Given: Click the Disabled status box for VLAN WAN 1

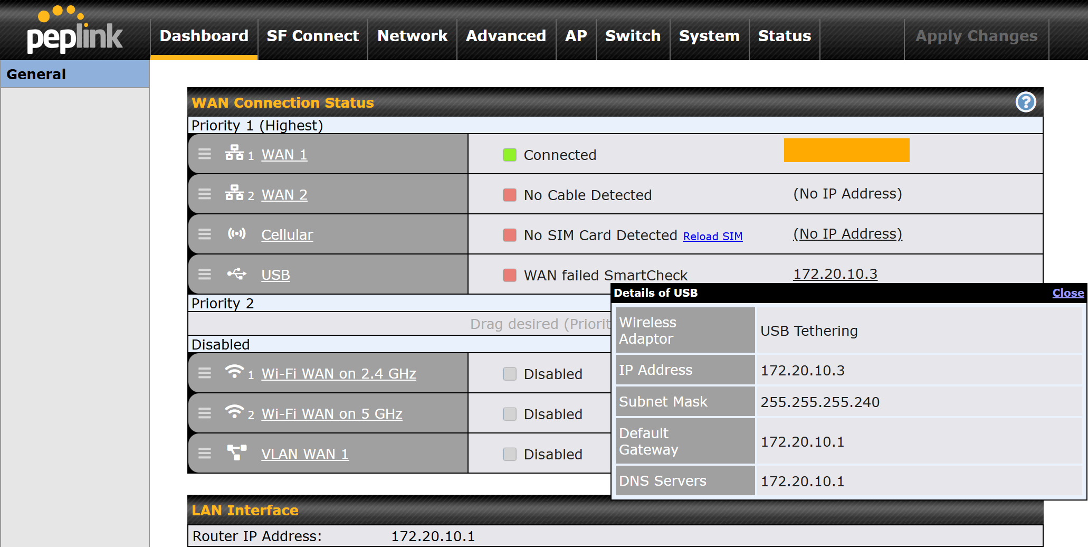Looking at the screenshot, I should click(509, 454).
